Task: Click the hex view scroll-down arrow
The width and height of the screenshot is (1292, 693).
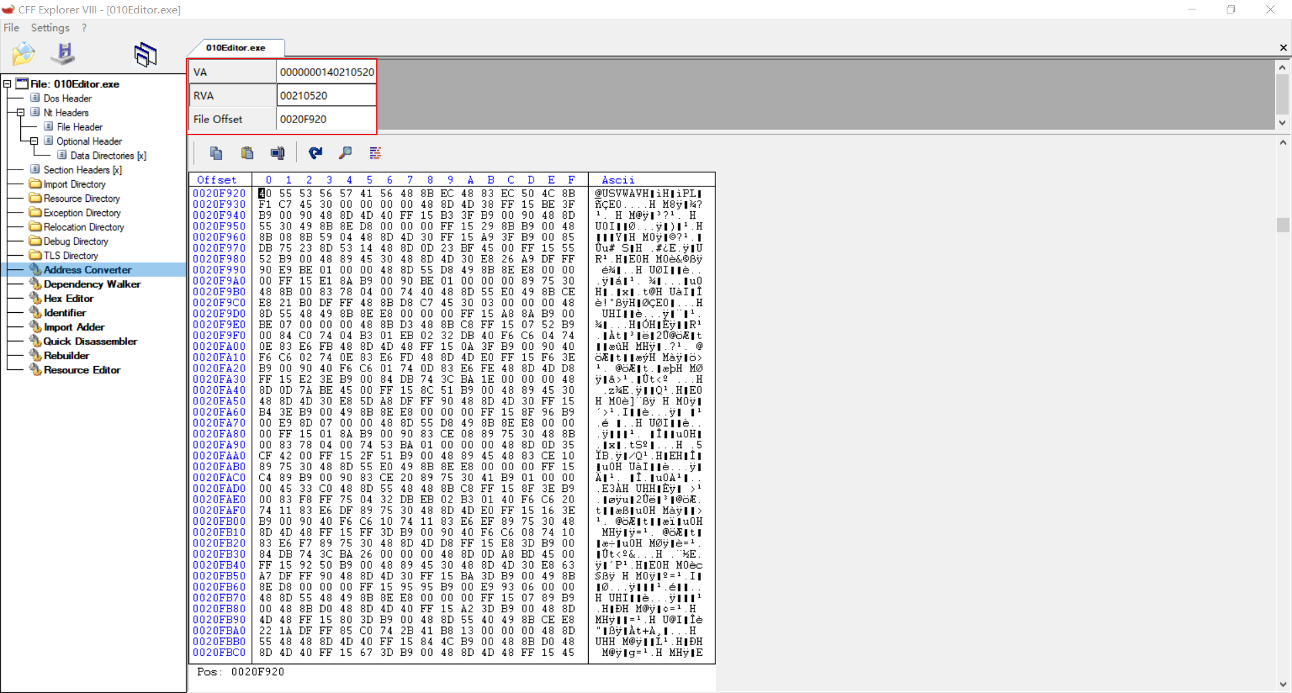Action: pos(1283,685)
